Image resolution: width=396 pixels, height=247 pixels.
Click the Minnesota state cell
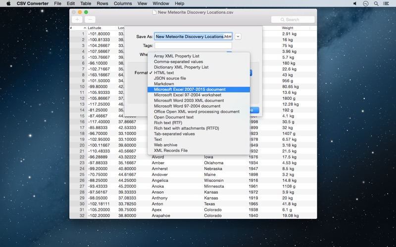point(214,186)
